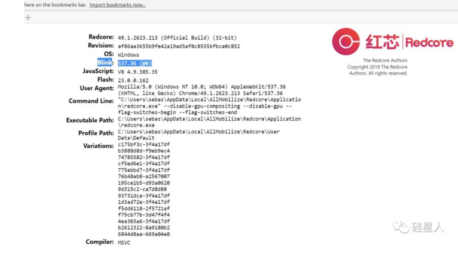Click variation f5dd6118-2f5721af
The width and height of the screenshot is (458, 260).
coord(144,209)
